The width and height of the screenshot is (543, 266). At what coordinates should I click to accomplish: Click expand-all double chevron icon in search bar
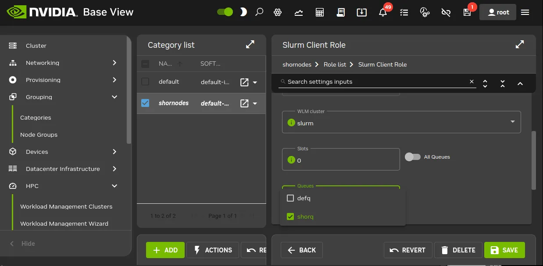[x=485, y=83]
